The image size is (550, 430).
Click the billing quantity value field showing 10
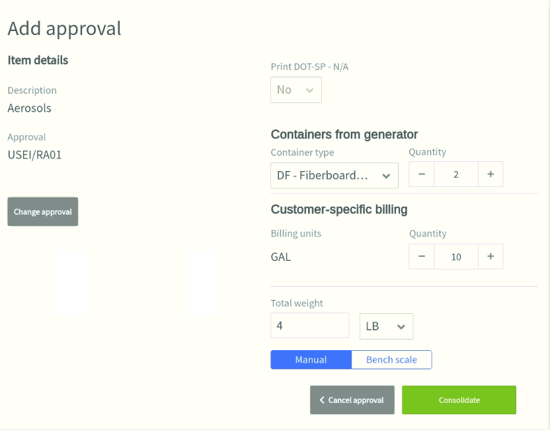coord(456,256)
